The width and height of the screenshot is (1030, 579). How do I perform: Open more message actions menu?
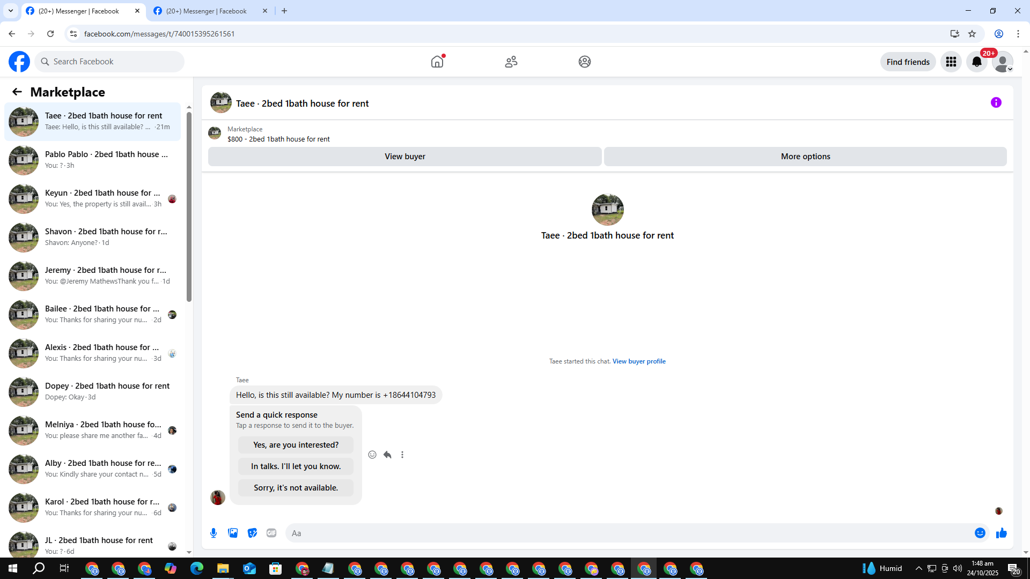[x=402, y=455]
